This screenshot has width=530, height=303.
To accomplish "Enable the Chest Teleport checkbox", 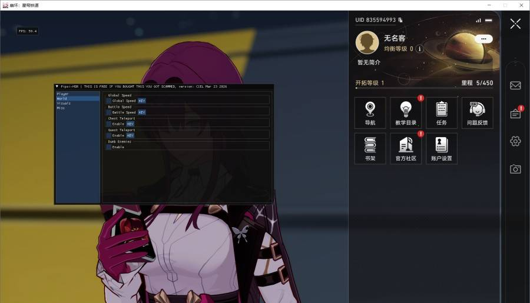I will click(109, 124).
